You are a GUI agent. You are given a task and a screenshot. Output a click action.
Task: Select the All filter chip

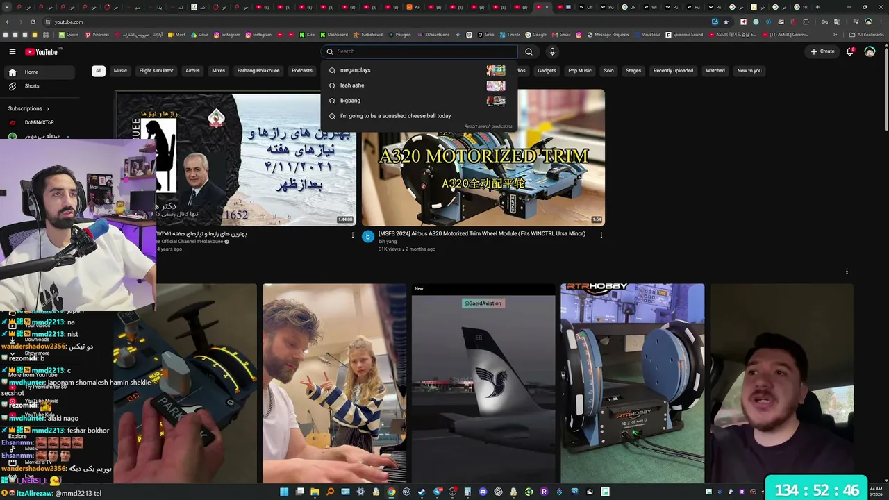point(99,70)
